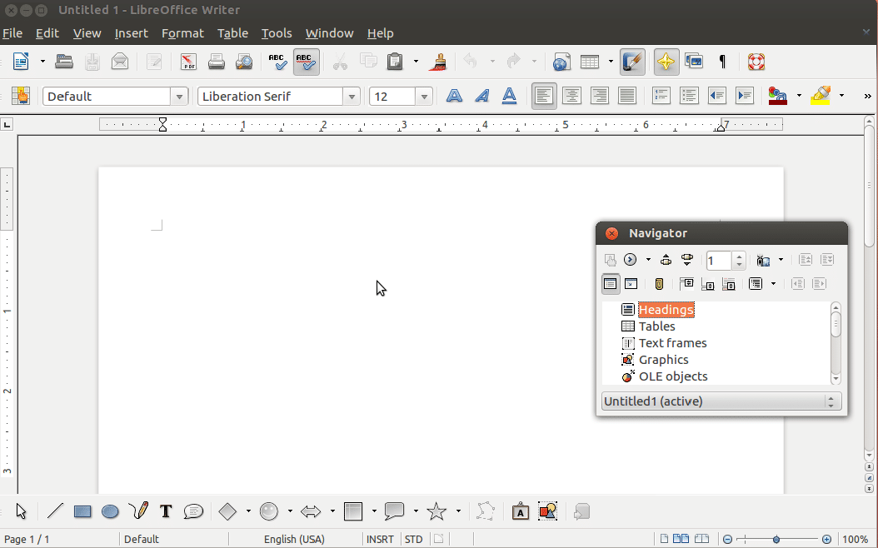Viewport: 878px width, 548px height.
Task: Decrease the paragraph indent
Action: point(716,96)
